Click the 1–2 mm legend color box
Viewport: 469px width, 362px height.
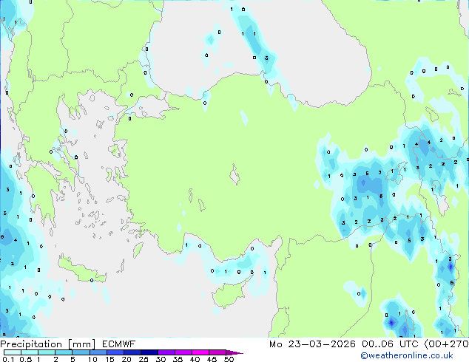(x=47, y=352)
